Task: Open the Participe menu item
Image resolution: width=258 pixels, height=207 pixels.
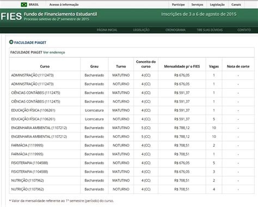Action: pyautogui.click(x=179, y=4)
